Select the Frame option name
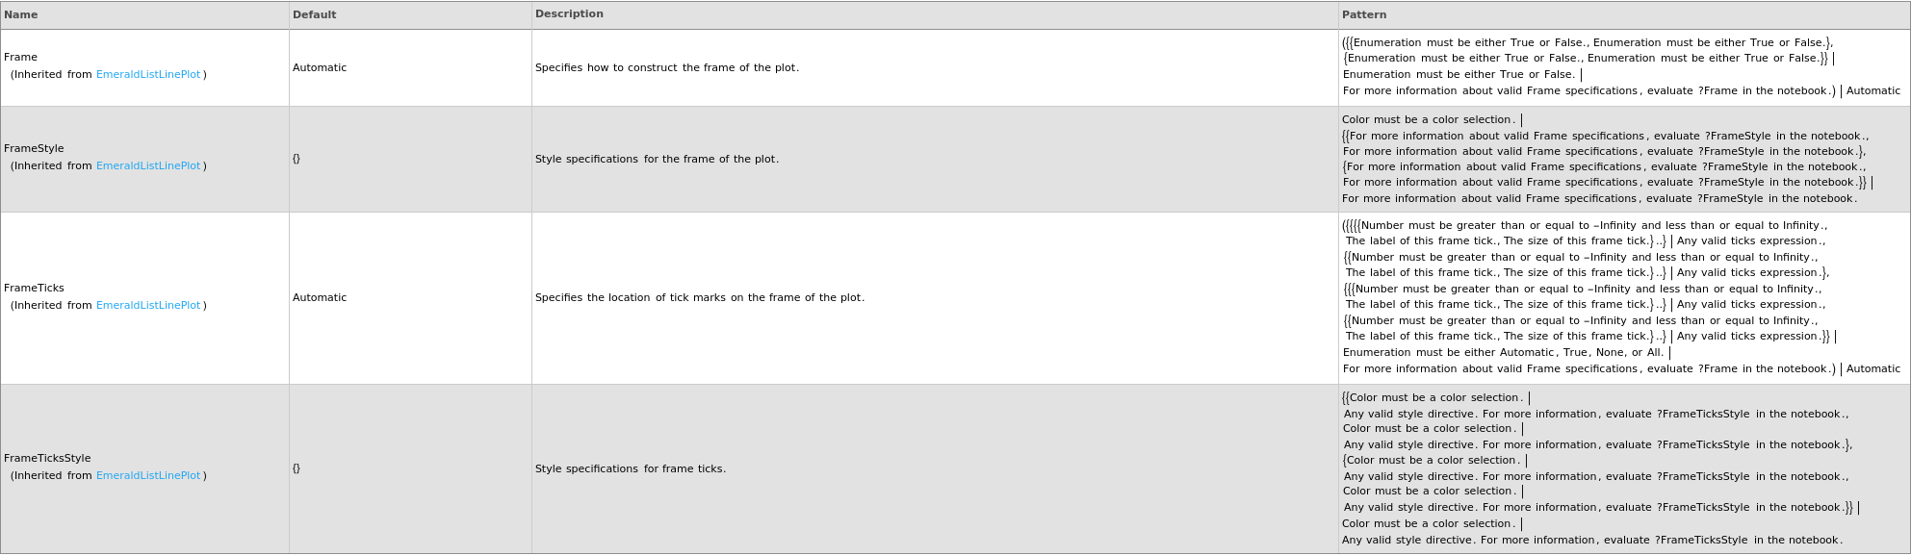The height and width of the screenshot is (556, 1911). 21,58
